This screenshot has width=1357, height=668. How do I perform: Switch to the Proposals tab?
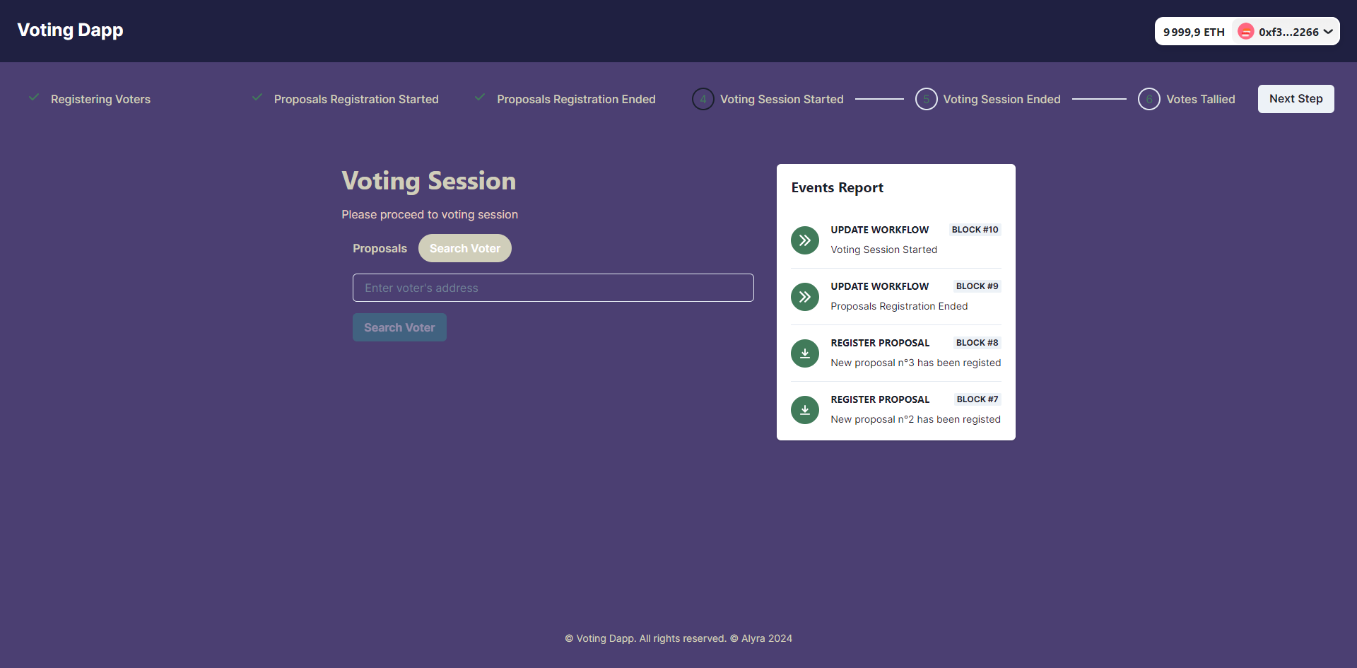[380, 248]
